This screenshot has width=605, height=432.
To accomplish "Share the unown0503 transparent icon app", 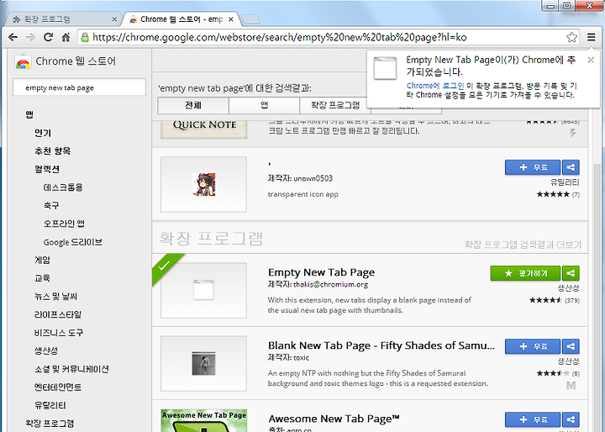I will pyautogui.click(x=571, y=167).
